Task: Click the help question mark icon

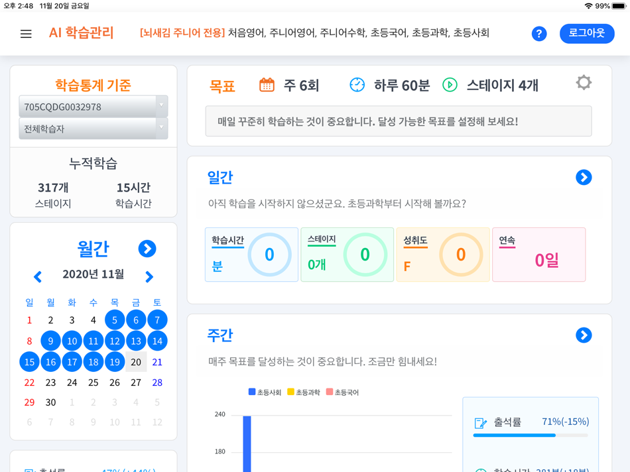Action: [539, 34]
